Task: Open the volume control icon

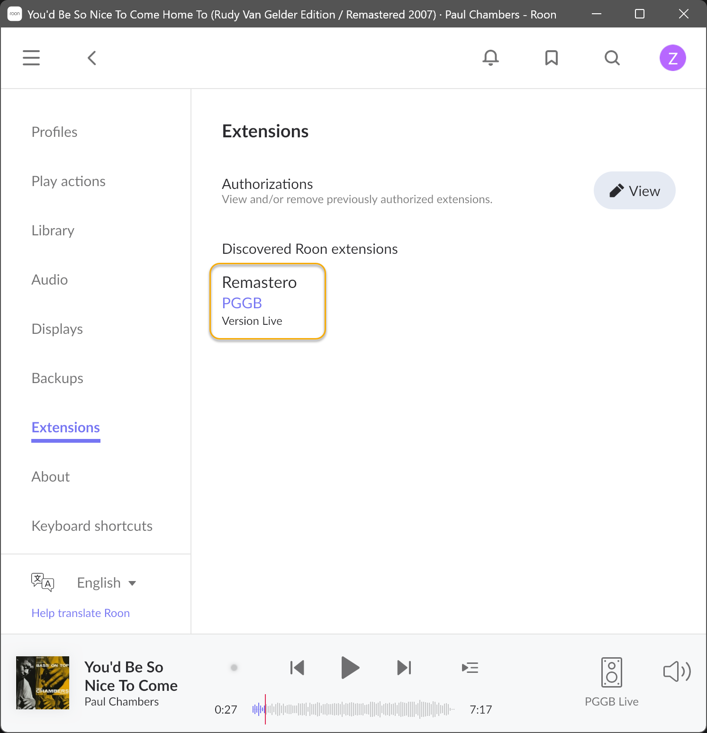Action: [x=677, y=671]
